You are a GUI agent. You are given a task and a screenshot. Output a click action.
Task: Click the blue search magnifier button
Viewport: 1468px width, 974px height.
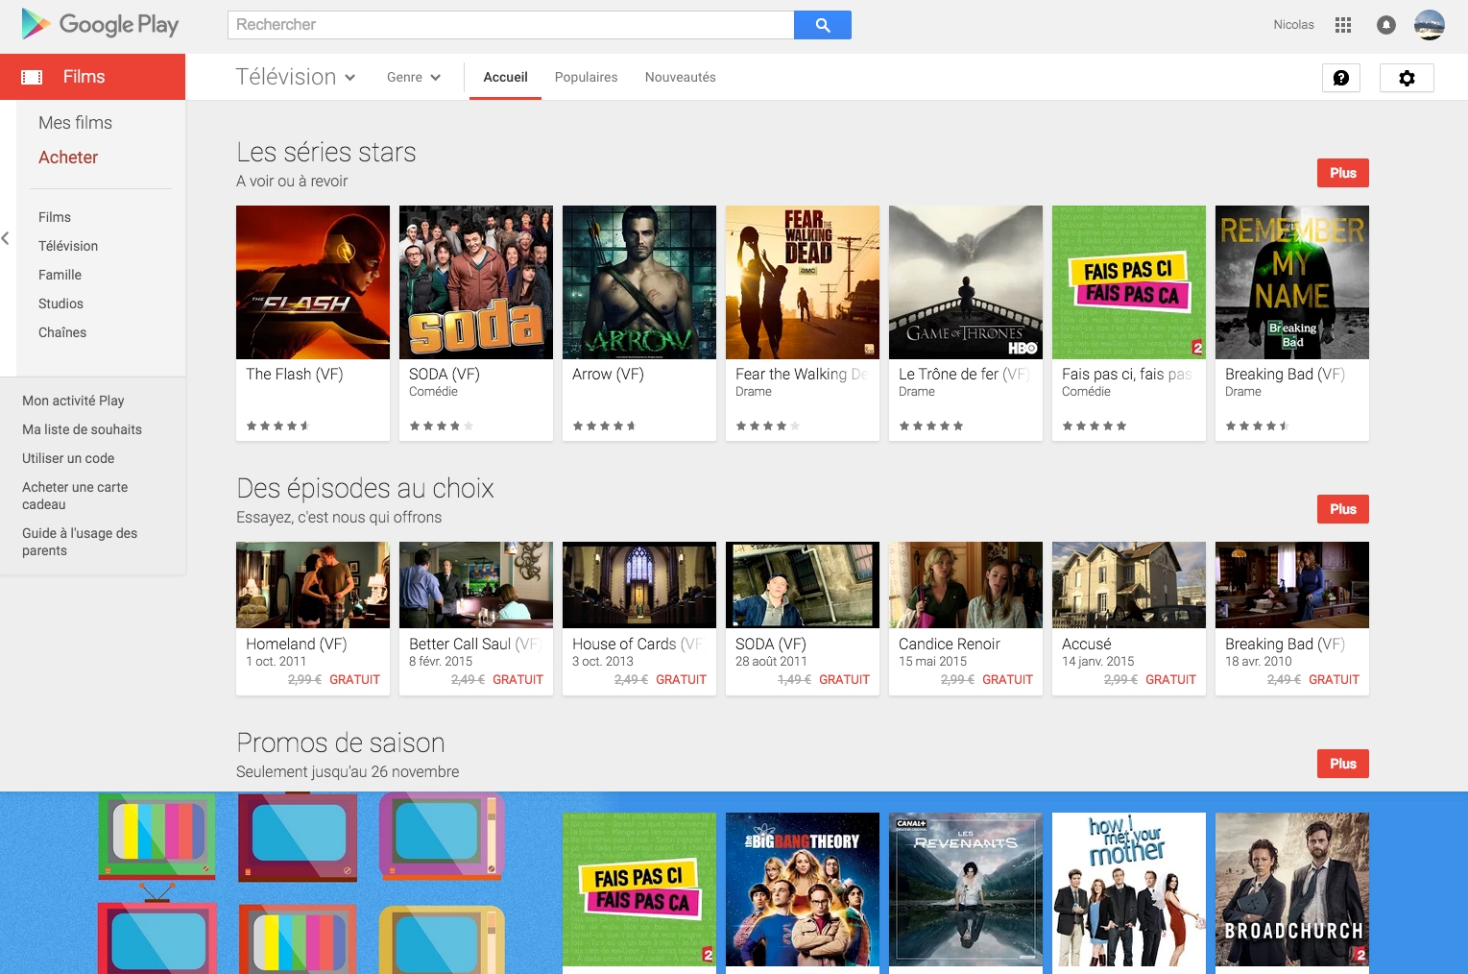pyautogui.click(x=823, y=25)
